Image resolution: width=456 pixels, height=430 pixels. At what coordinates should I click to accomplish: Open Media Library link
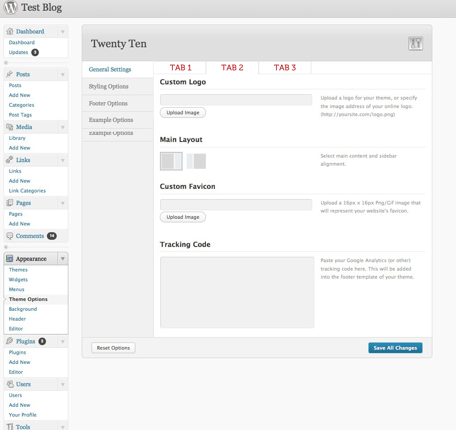click(x=17, y=138)
